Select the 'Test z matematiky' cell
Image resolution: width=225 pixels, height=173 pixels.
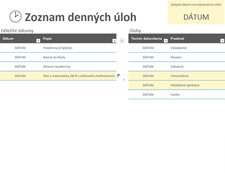pos(79,76)
